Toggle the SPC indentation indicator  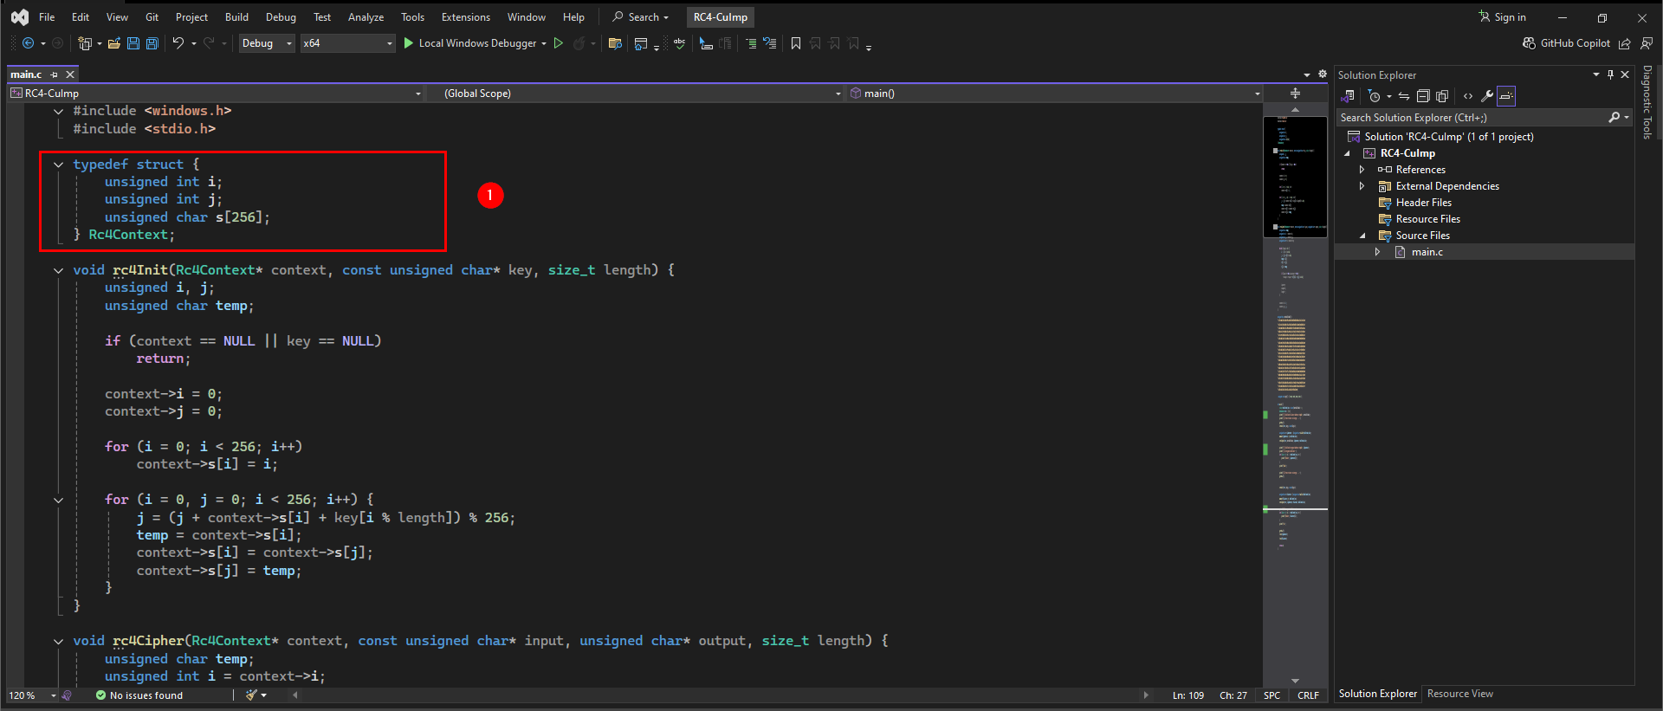click(1272, 695)
